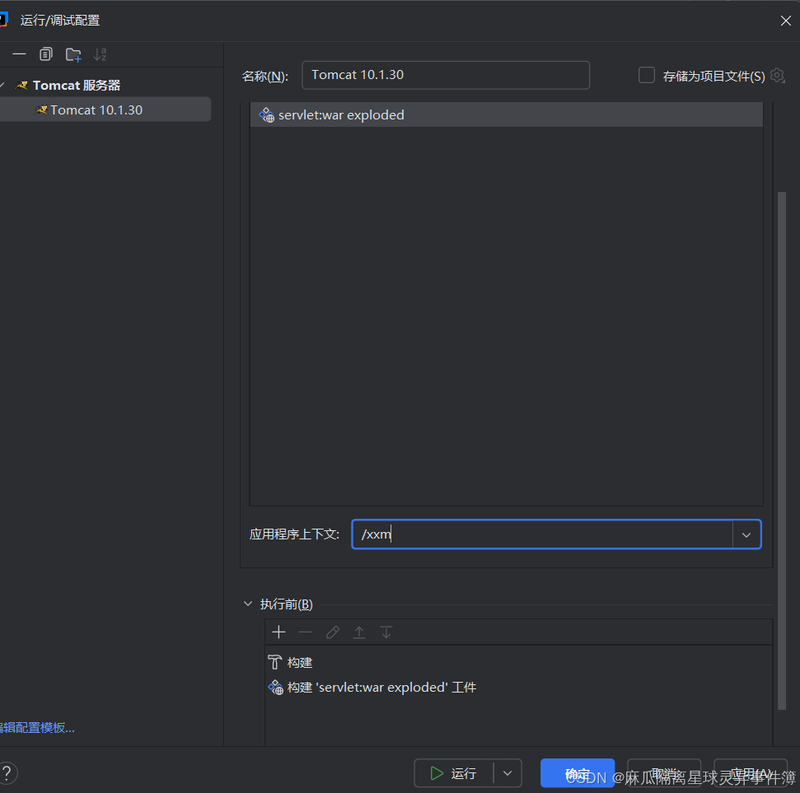Create a new folder with the folder-plus icon

point(73,54)
